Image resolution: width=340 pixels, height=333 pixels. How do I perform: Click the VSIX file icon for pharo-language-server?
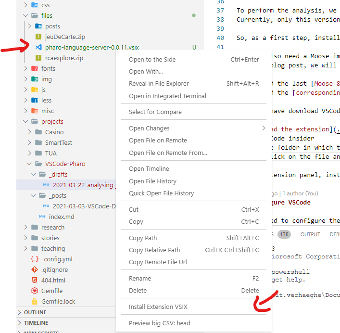[38, 47]
